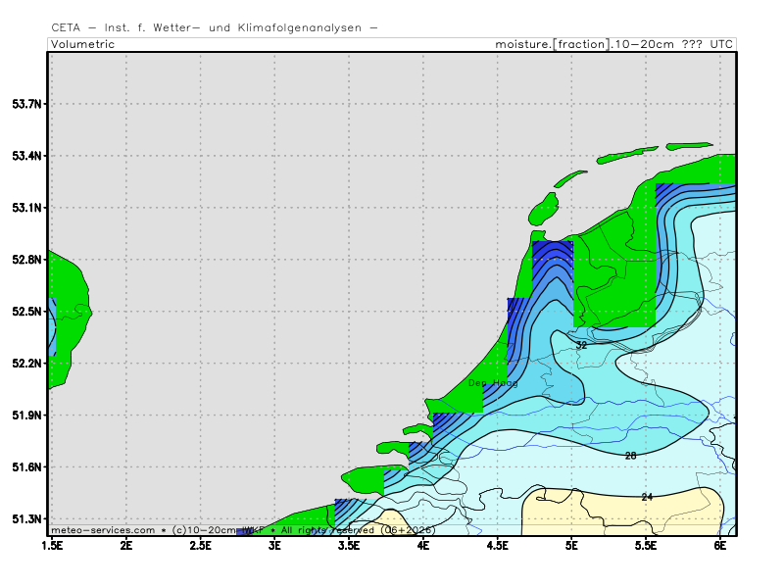The height and width of the screenshot is (588, 784).
Task: Click the 53.7N latitude axis label
Action: (x=25, y=104)
